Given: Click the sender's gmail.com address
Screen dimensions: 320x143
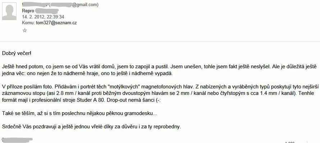Looking at the screenshot, I should [74, 5].
